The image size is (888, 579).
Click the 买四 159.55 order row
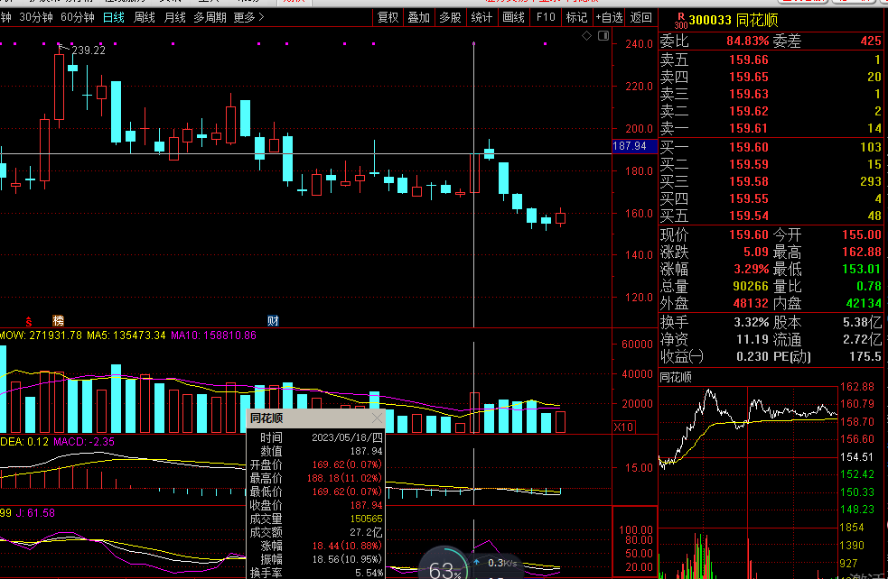pyautogui.click(x=771, y=199)
